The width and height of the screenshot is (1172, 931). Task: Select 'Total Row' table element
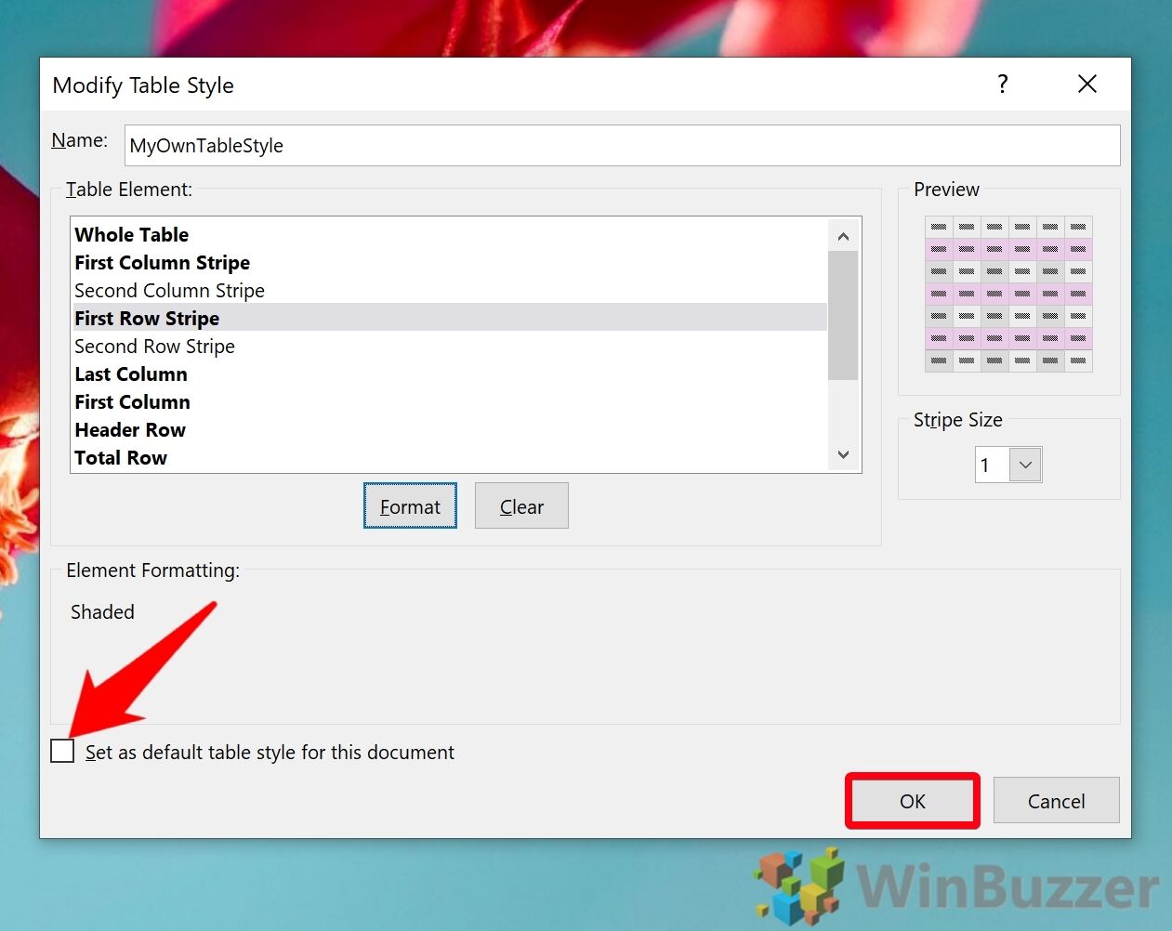click(x=121, y=457)
